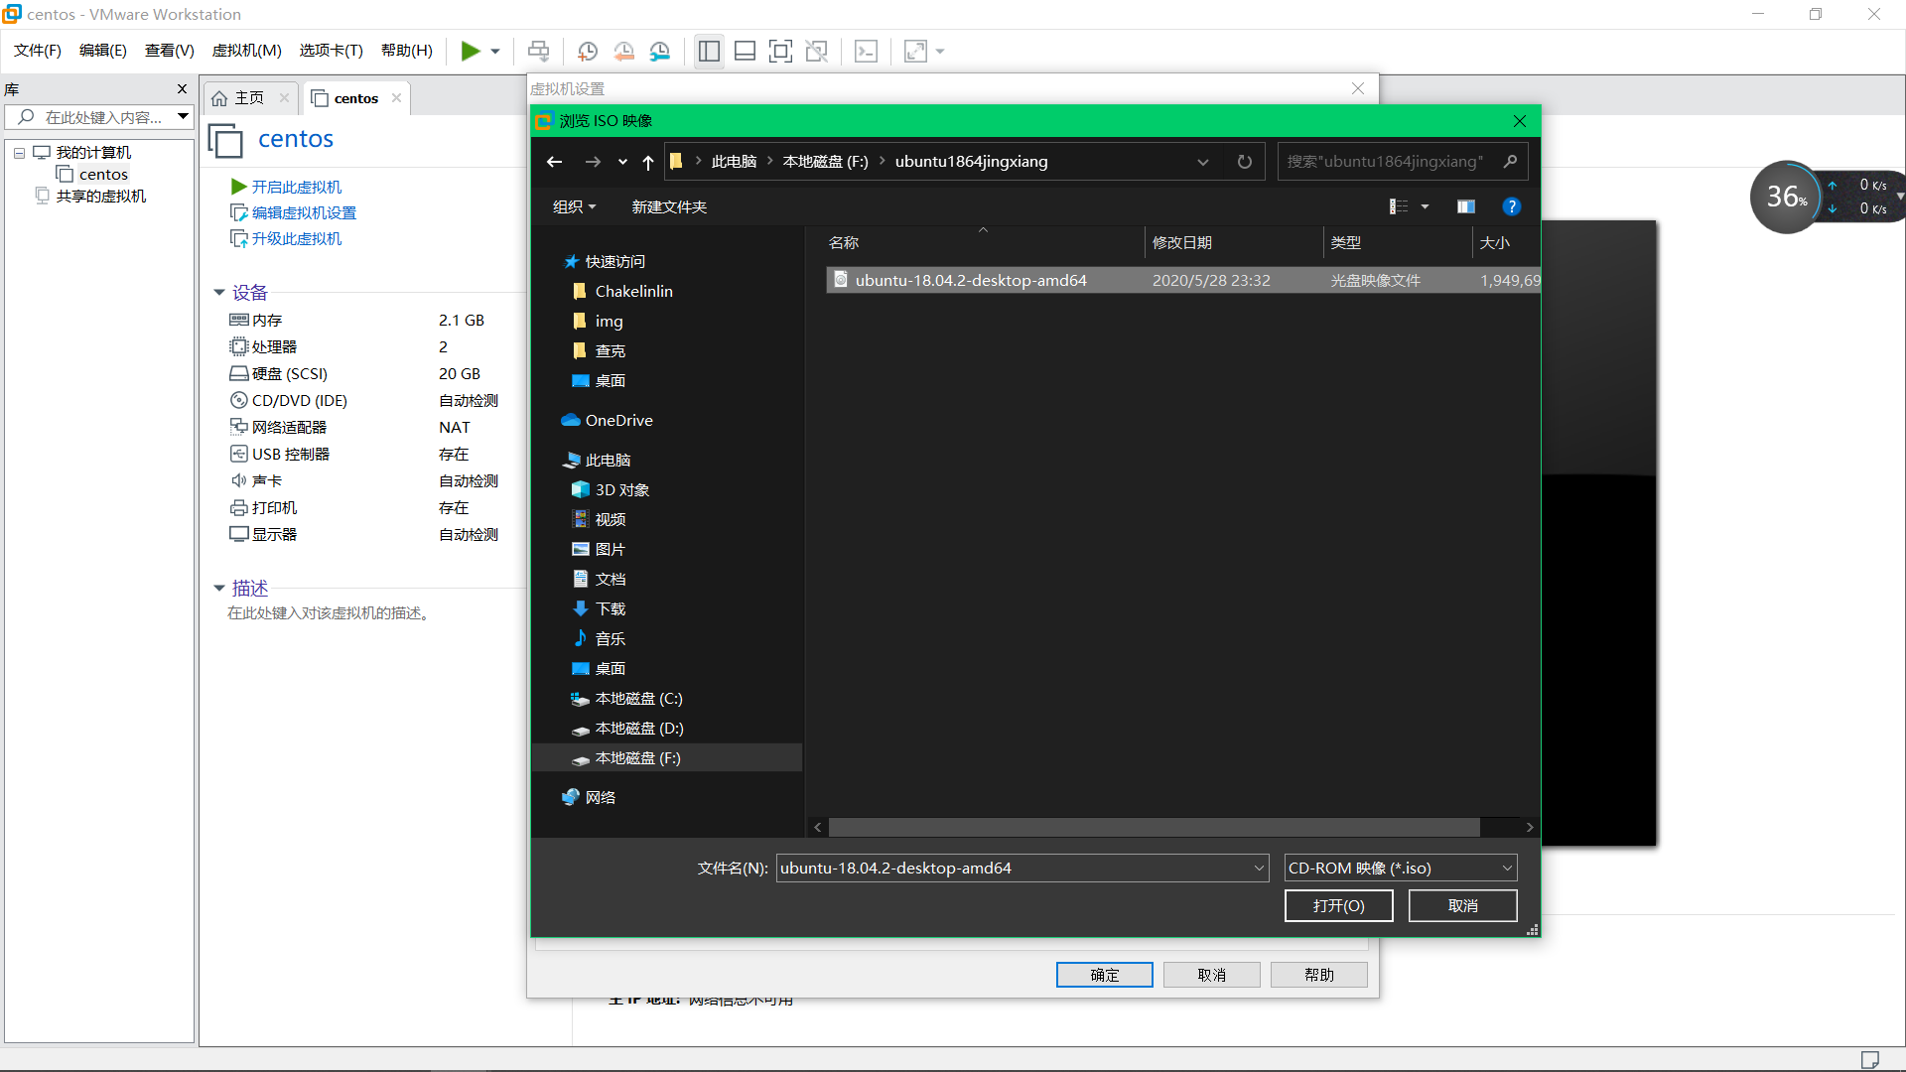The image size is (1906, 1072).
Task: Open the 编辑(E) menu
Action: pyautogui.click(x=103, y=51)
